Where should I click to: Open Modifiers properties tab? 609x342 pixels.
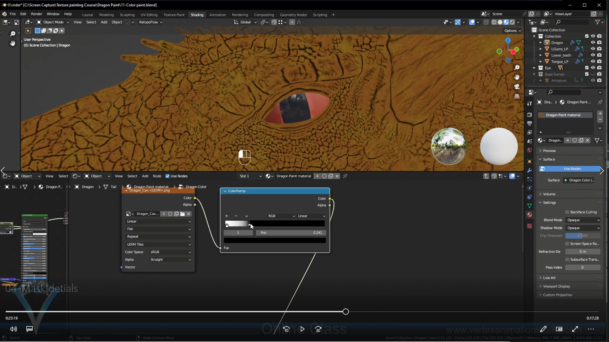point(529,170)
